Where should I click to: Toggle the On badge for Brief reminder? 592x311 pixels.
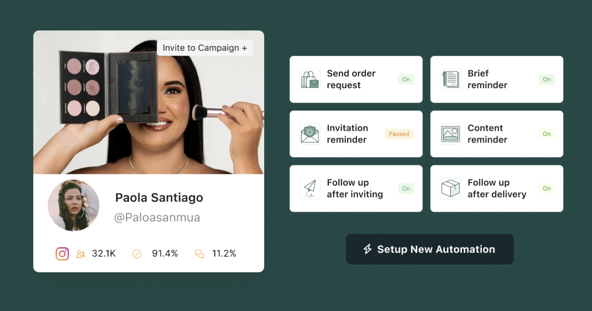coord(547,79)
